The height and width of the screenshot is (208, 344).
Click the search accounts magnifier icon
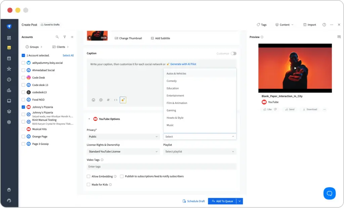(x=57, y=37)
